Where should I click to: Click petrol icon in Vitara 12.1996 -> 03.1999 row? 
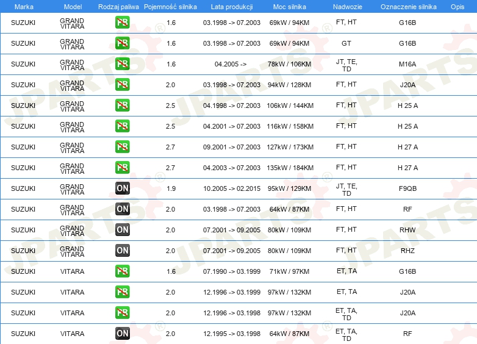tap(122, 292)
